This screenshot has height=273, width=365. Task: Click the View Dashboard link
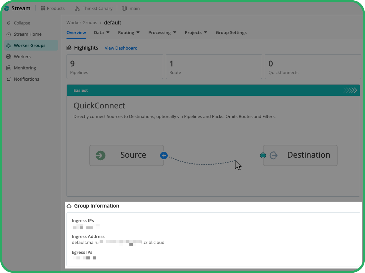121,48
